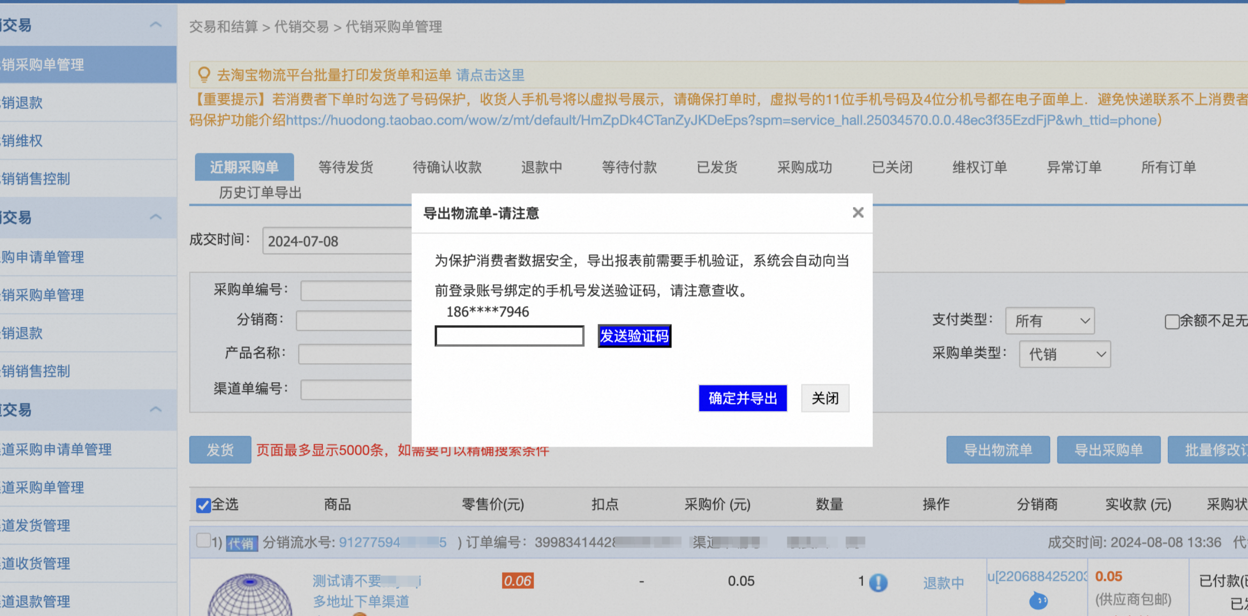The image size is (1248, 616).
Task: Click the 产品名称 input field
Action: tap(355, 353)
